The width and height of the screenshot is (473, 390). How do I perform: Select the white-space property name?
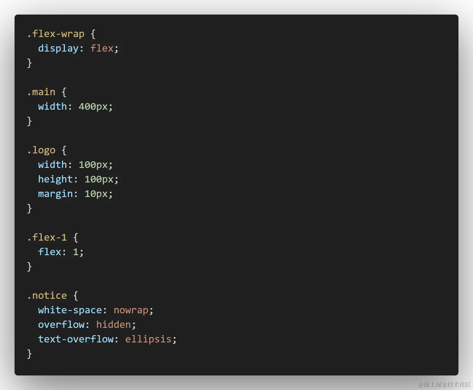70,310
